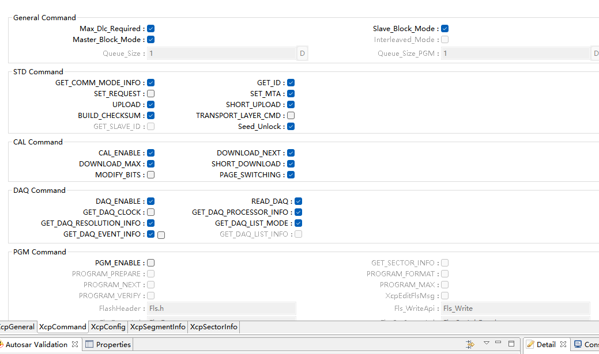Screen dimensions: 599x354
Task: Show the Properties view tab
Action: [108, 345]
